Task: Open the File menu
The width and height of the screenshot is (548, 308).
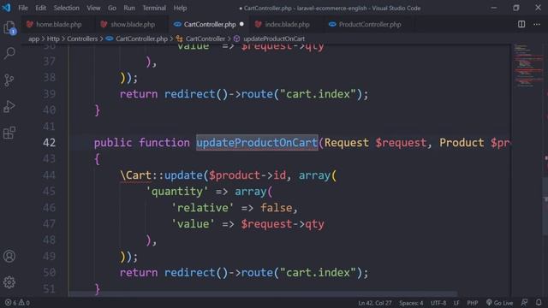Action: [x=23, y=8]
